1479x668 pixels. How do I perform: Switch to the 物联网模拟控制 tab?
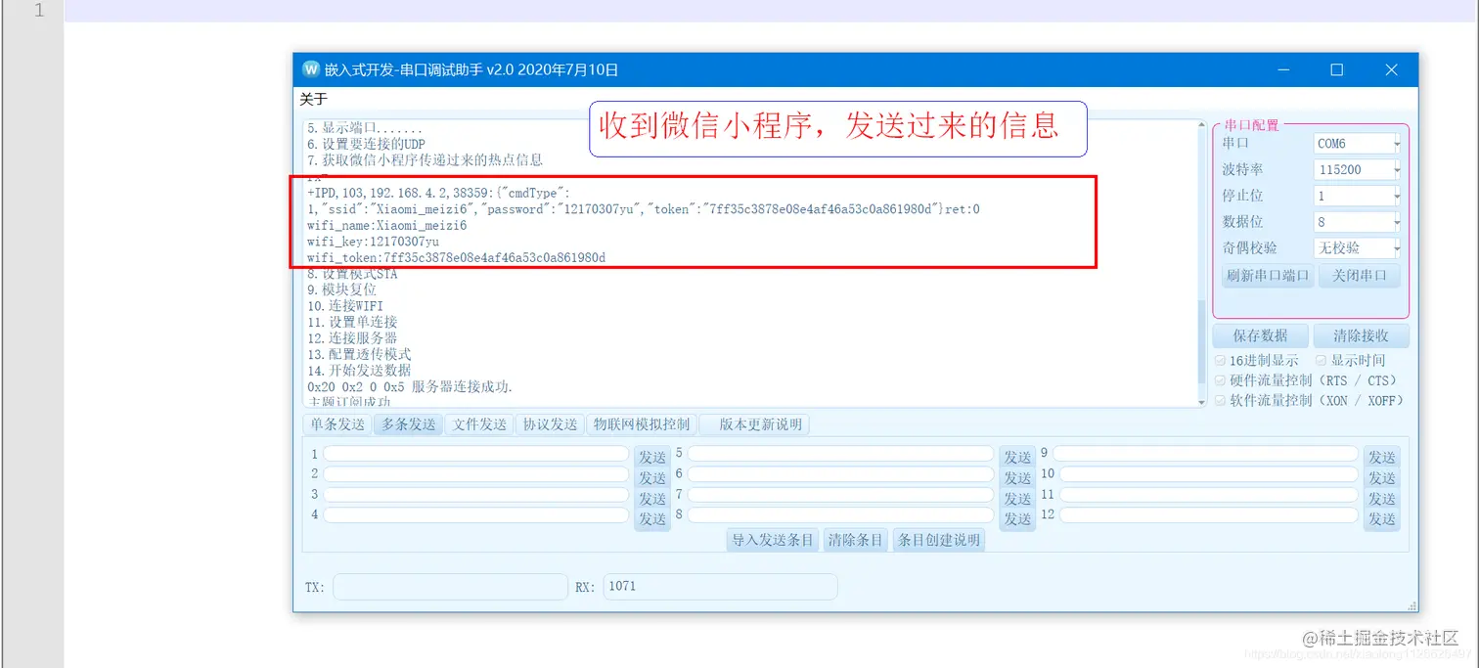click(x=642, y=424)
